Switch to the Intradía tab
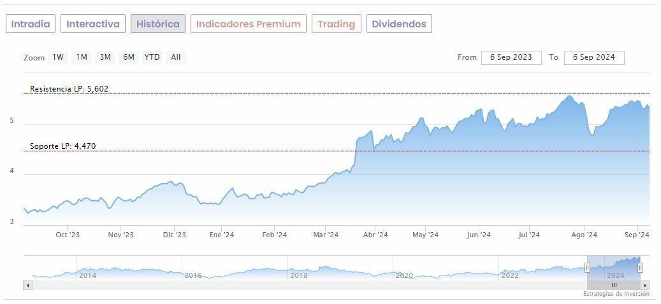 point(31,24)
